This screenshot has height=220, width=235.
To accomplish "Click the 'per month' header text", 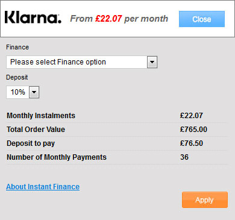I will point(146,19).
